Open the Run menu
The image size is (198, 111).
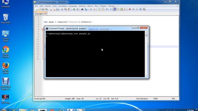(97, 6)
